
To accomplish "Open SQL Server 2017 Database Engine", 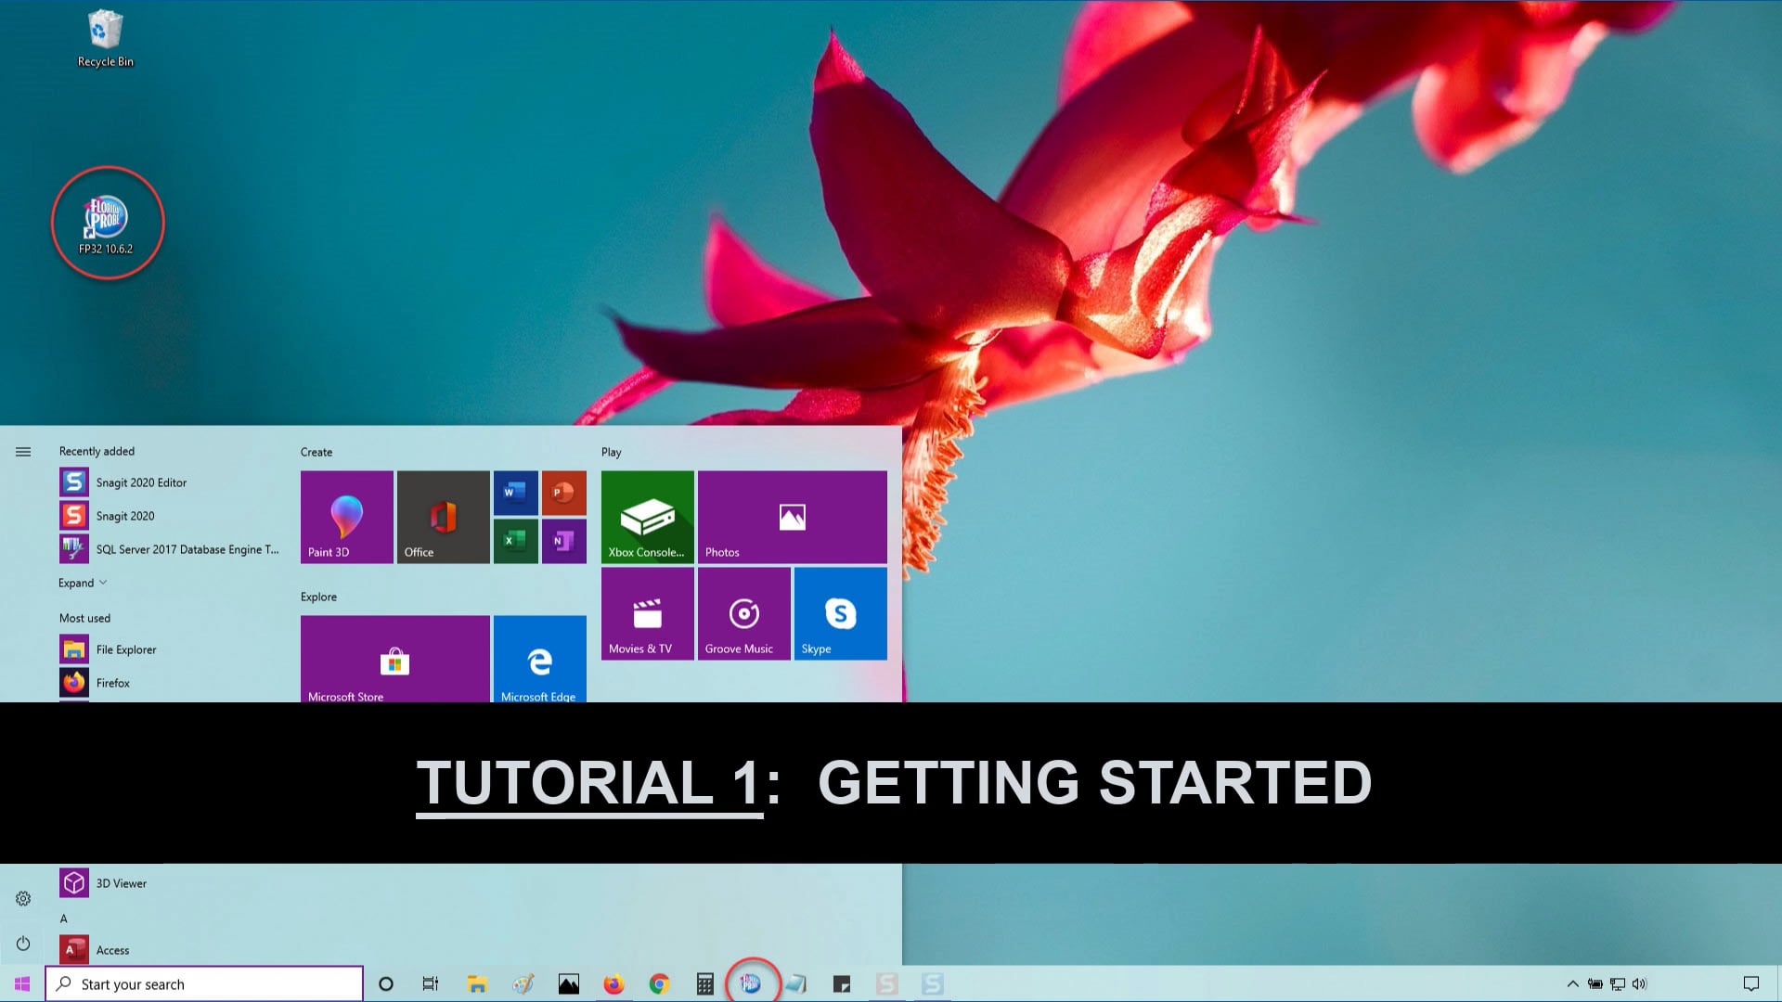I will [x=189, y=548].
